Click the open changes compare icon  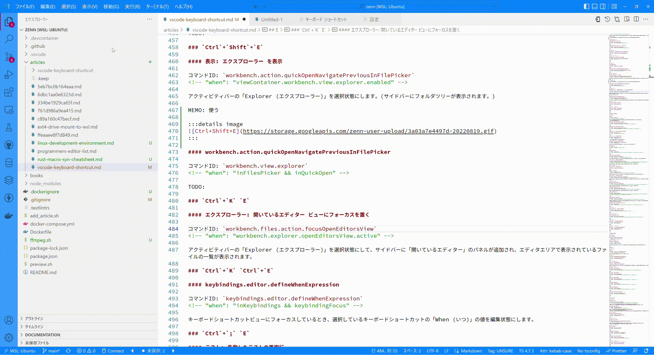pos(617,19)
